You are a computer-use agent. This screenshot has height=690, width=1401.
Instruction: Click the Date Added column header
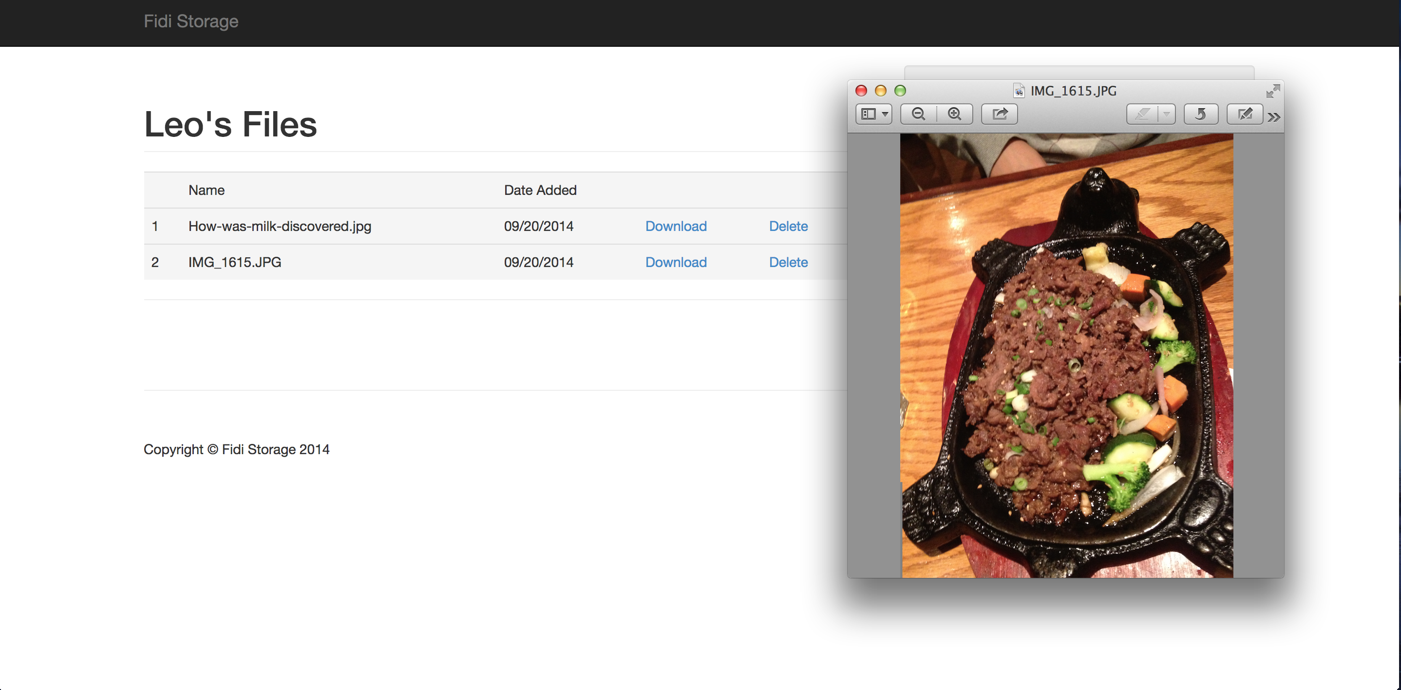click(540, 191)
